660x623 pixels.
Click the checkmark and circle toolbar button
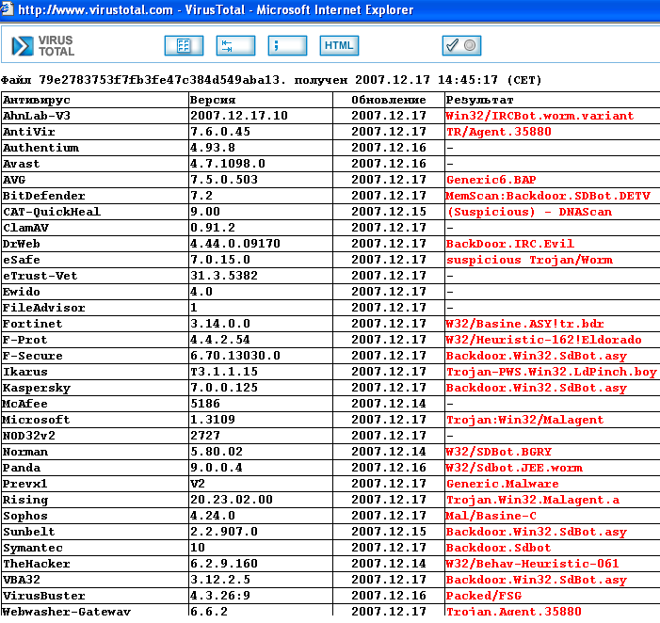(461, 45)
